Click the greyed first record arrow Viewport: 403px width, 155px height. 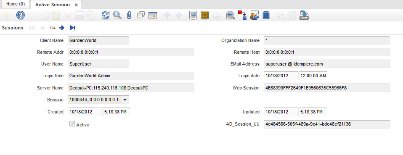pyautogui.click(x=32, y=28)
